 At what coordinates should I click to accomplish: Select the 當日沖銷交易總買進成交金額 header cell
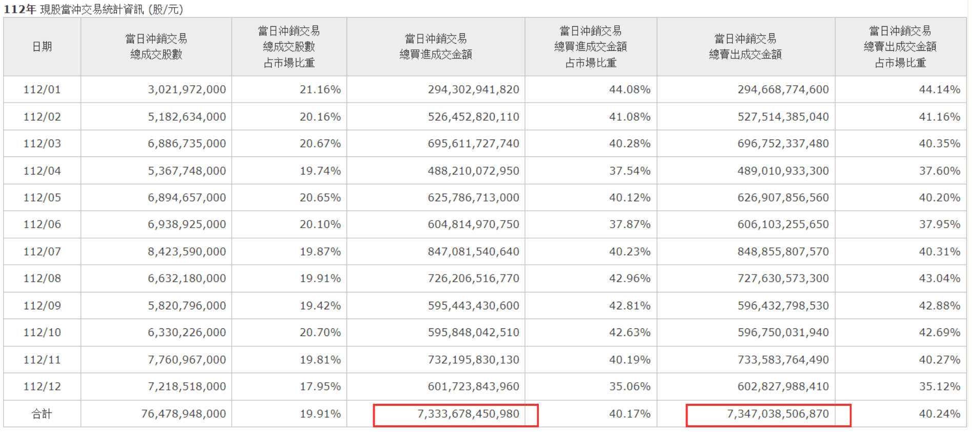(436, 47)
